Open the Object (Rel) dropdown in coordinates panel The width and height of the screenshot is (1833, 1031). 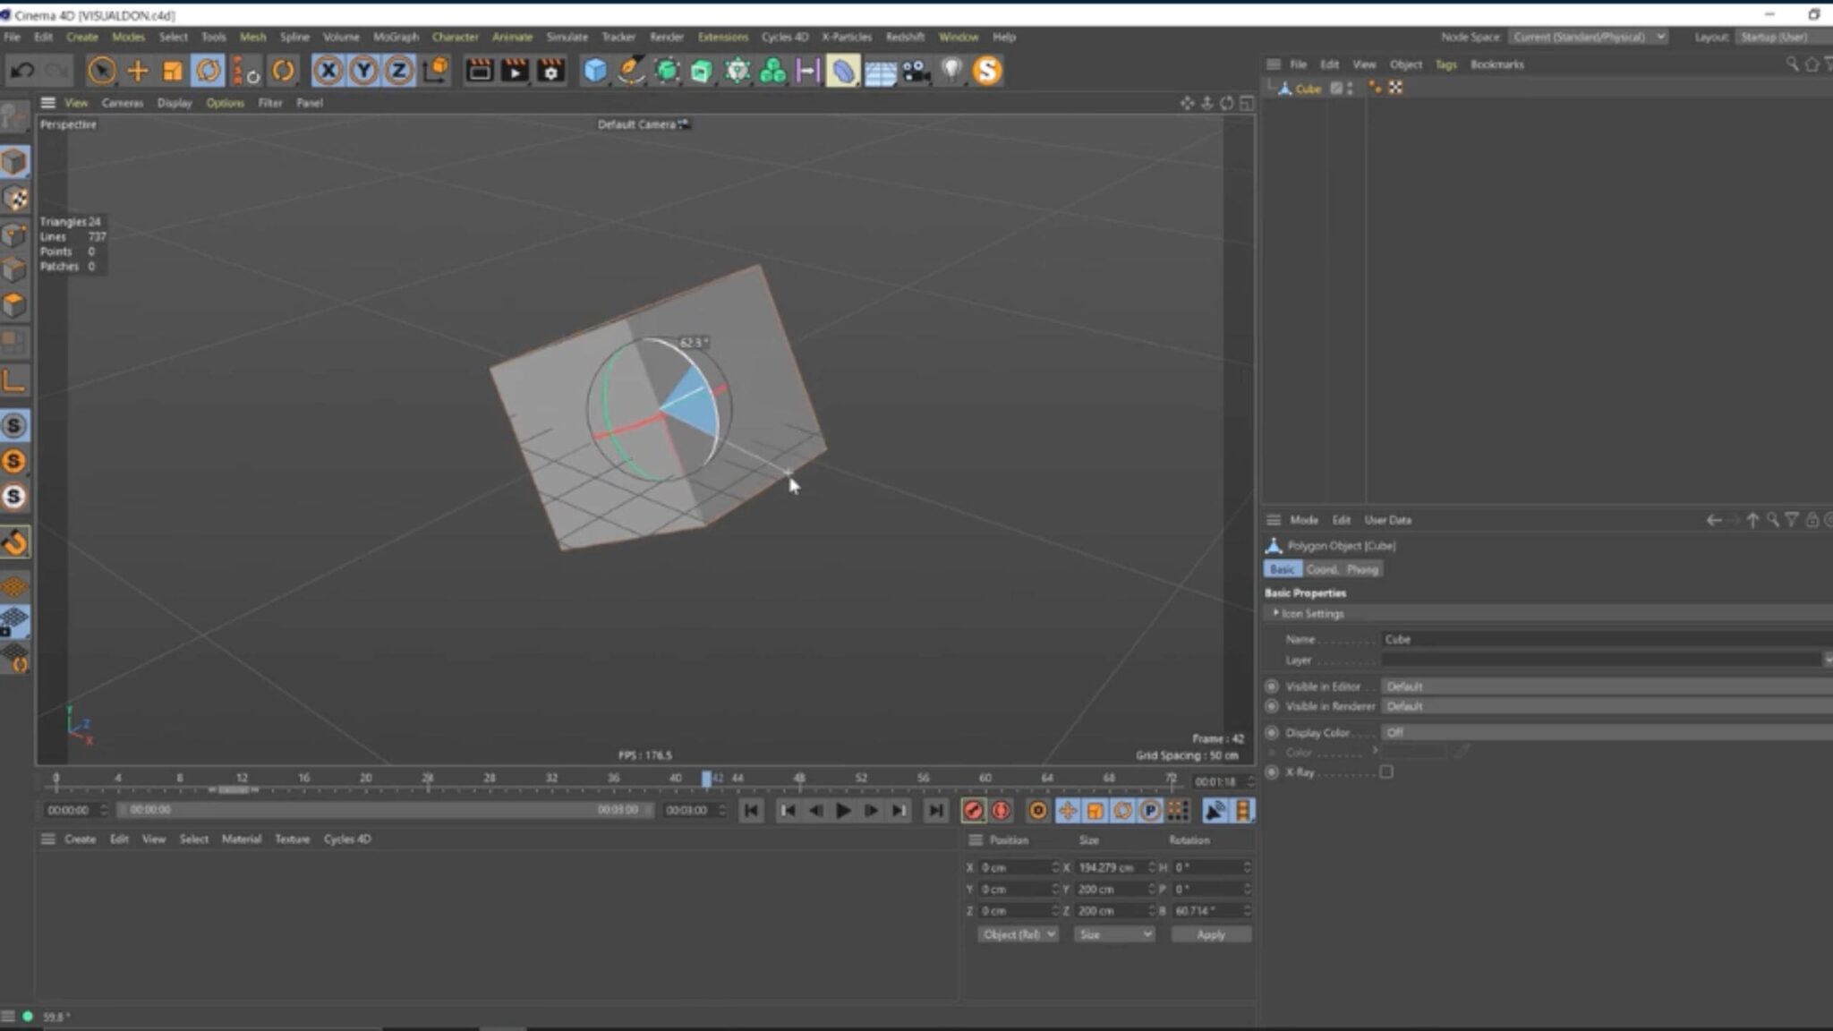point(1018,933)
